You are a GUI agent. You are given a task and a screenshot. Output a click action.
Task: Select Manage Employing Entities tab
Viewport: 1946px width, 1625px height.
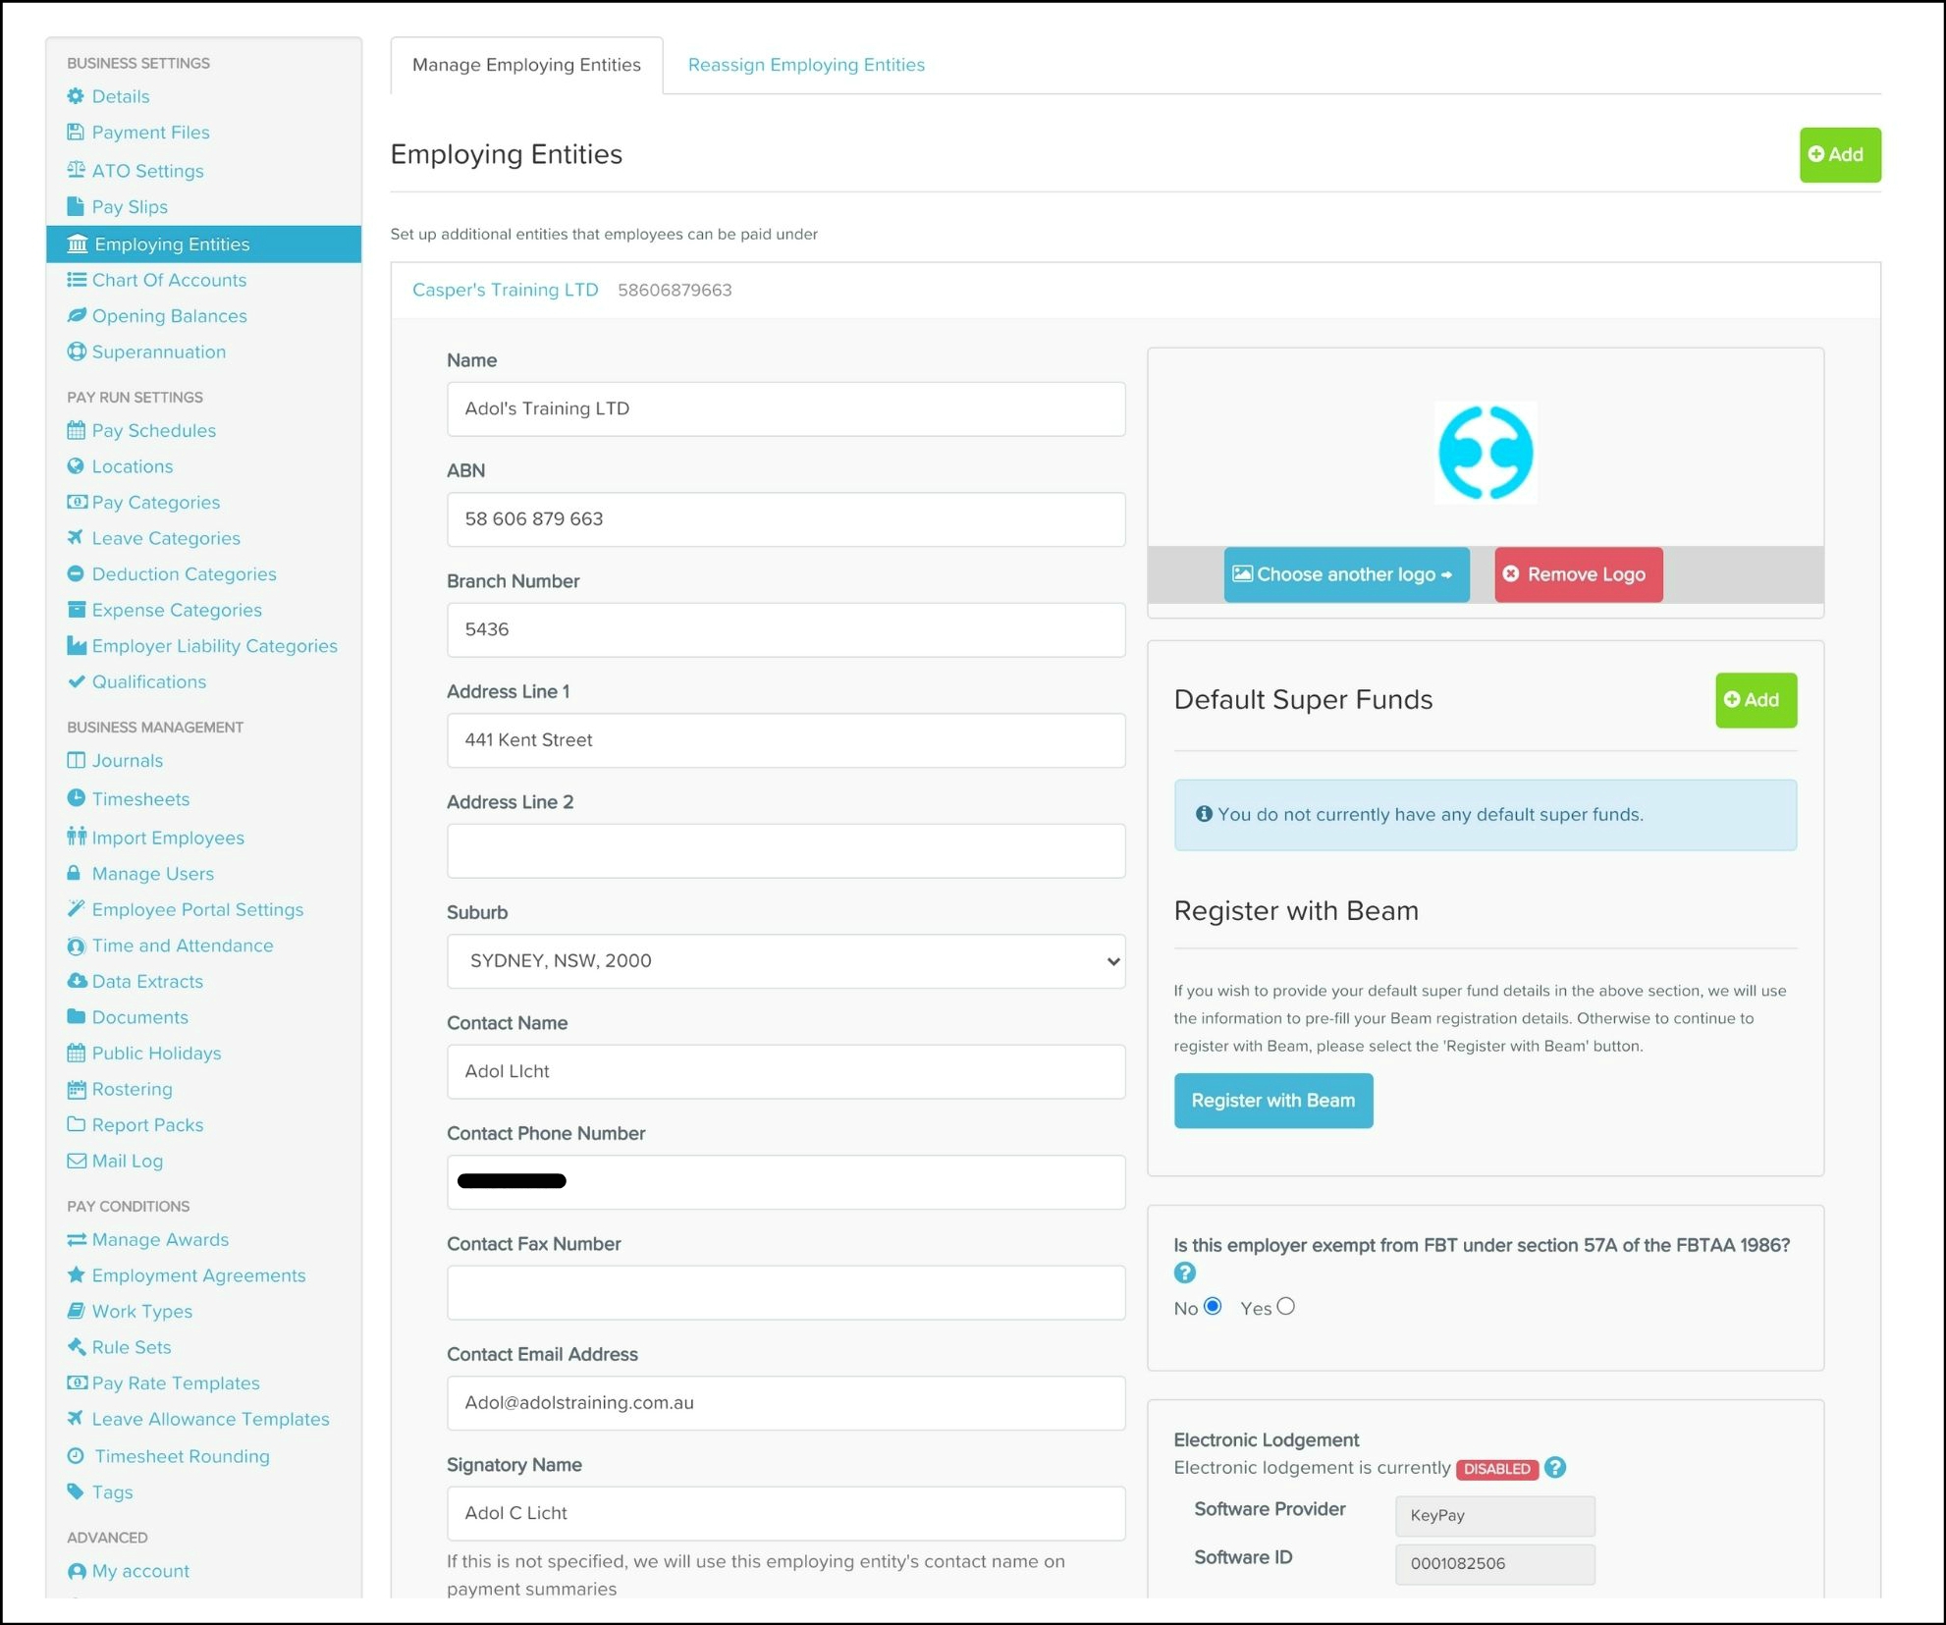[526, 65]
